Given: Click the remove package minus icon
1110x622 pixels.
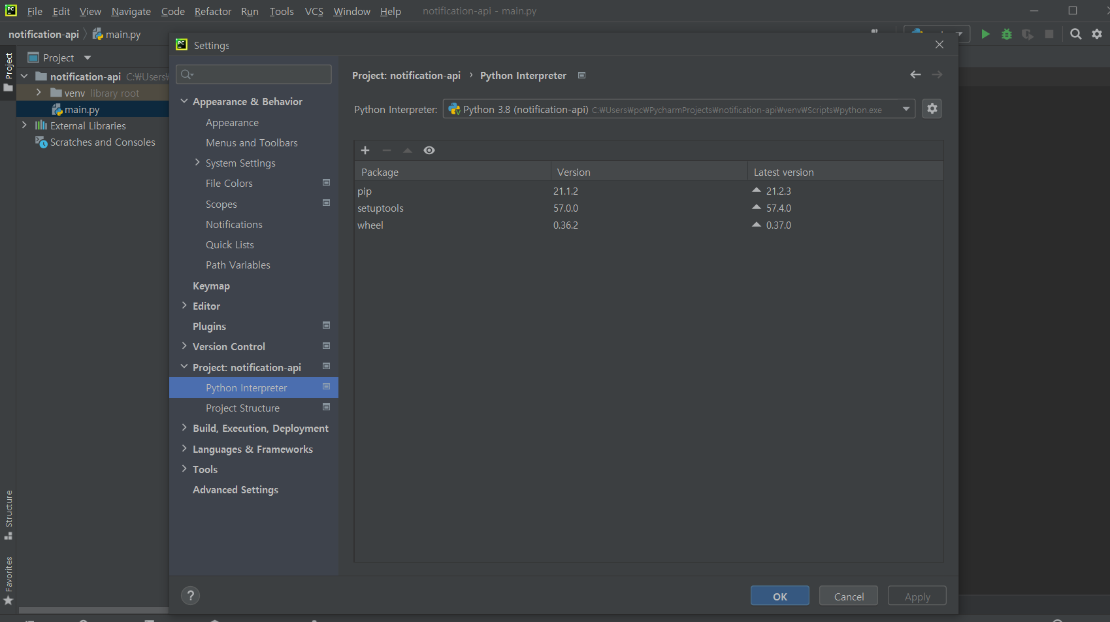Looking at the screenshot, I should pyautogui.click(x=387, y=150).
